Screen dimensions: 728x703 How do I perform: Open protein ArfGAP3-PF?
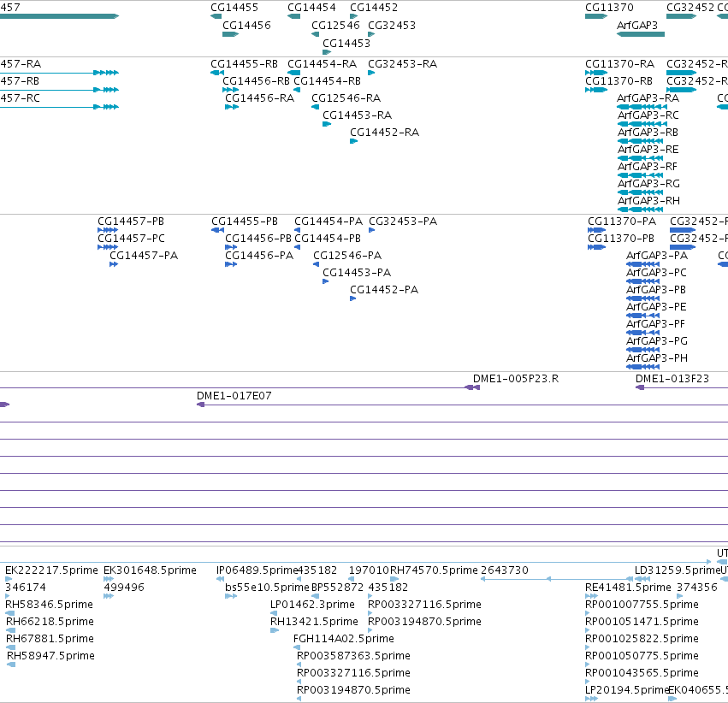[655, 324]
